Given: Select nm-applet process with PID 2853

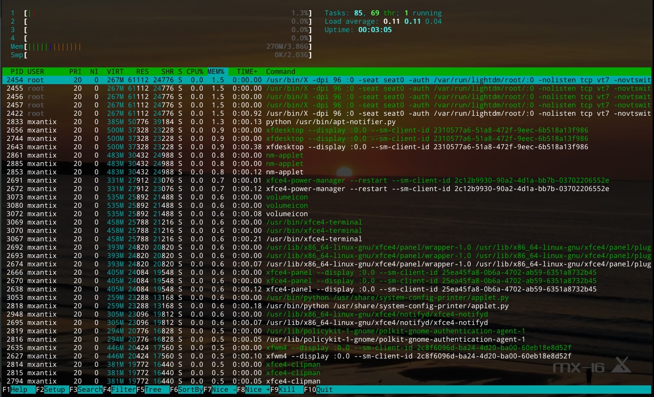Looking at the screenshot, I should pos(327,172).
